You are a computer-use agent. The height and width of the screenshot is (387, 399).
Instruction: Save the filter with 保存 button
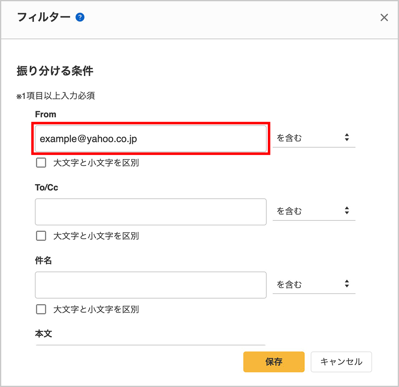pyautogui.click(x=274, y=362)
